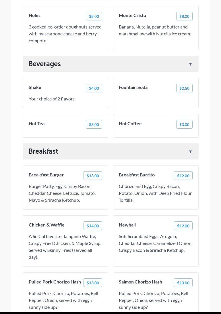The height and width of the screenshot is (314, 221).
Task: Click the Salmon Chorizo Hash $13.00 price
Action: [x=183, y=283]
